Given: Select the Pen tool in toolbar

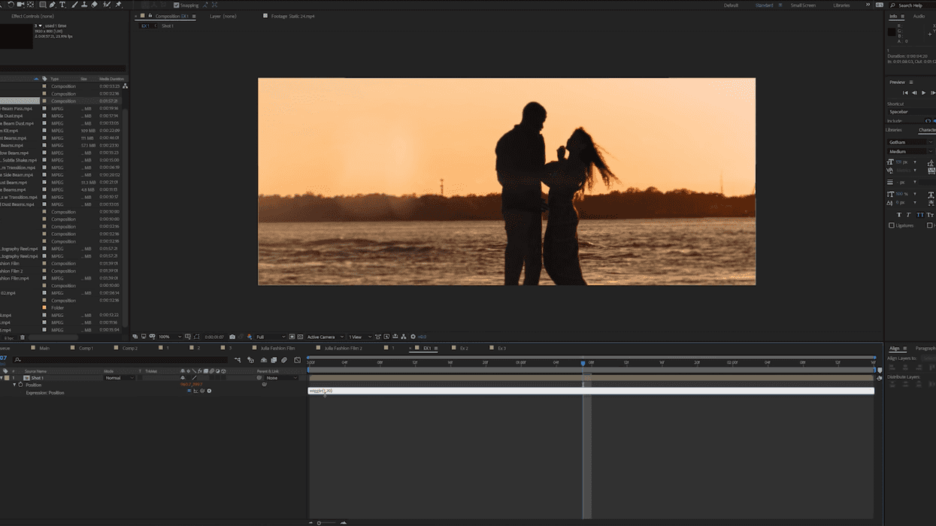Looking at the screenshot, I should click(x=53, y=5).
